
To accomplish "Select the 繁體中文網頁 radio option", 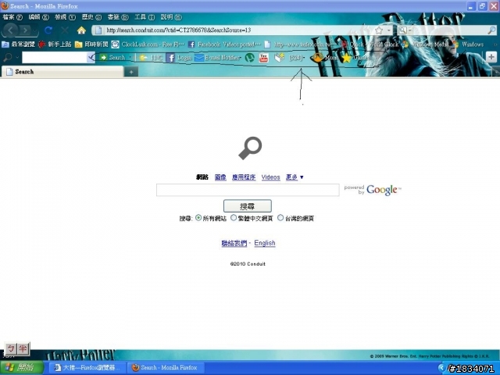I will [234, 218].
